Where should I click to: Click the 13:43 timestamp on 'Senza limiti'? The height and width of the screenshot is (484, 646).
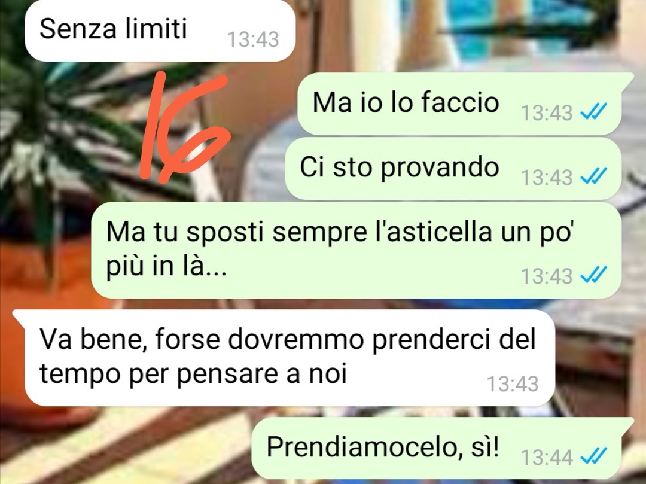253,39
